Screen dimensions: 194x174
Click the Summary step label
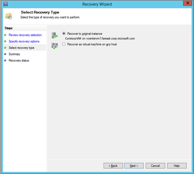click(14, 54)
